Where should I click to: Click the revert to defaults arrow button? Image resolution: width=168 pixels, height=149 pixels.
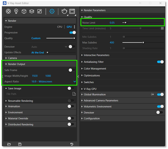pos(72,144)
